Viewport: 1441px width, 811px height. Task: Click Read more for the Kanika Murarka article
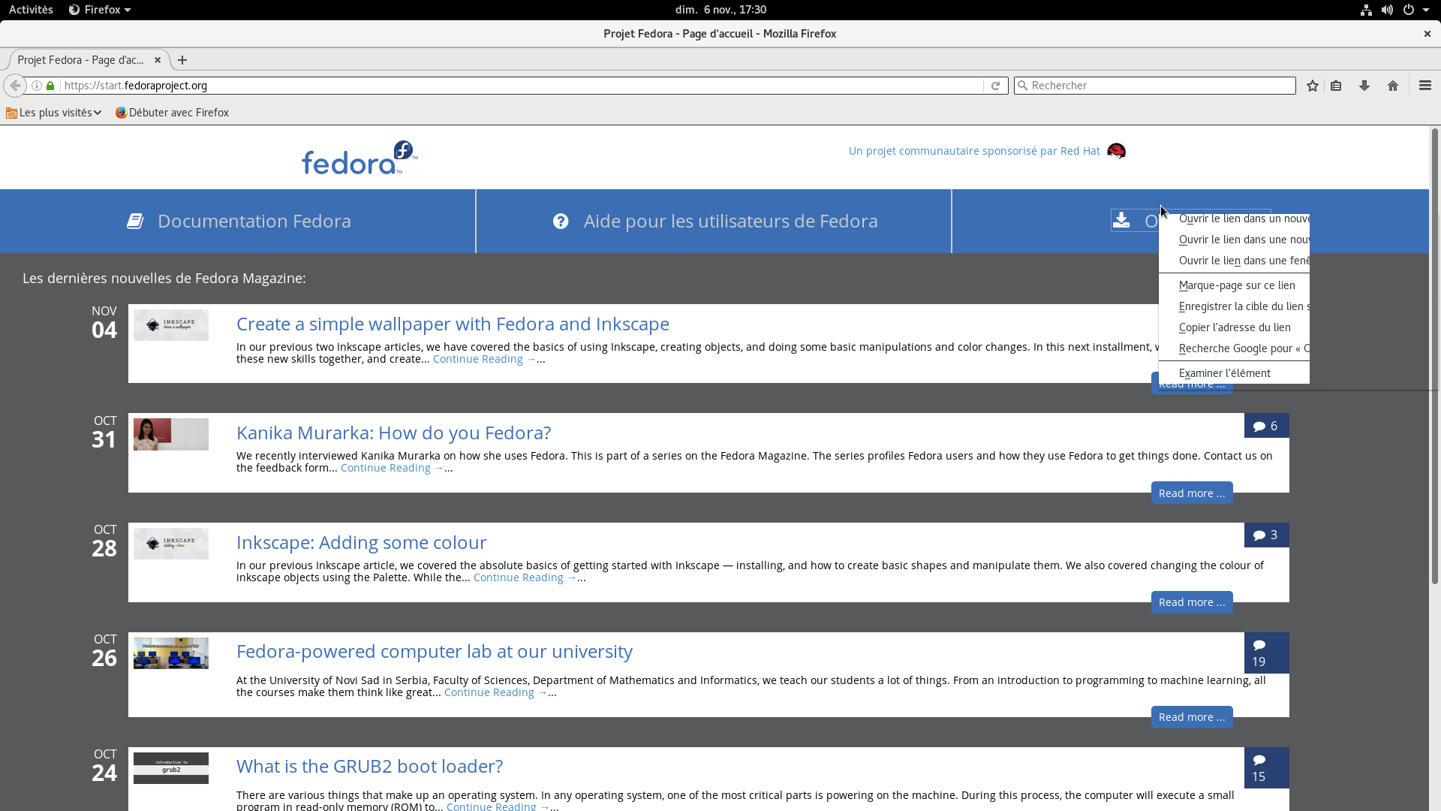pyautogui.click(x=1191, y=493)
